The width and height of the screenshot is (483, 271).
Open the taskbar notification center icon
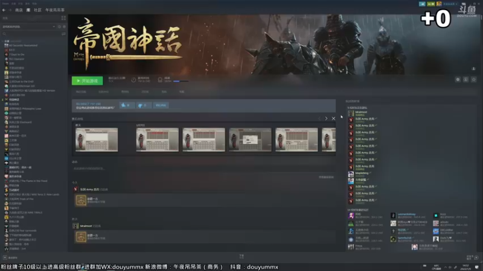point(477,267)
